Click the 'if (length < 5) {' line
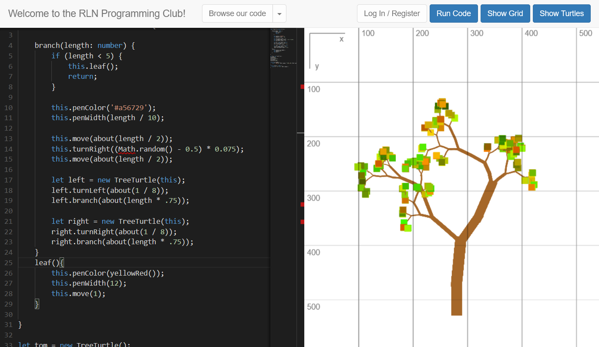The width and height of the screenshot is (599, 347). 87,56
